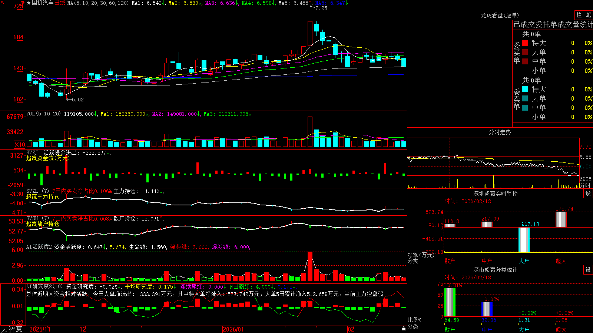This screenshot has width=593, height=333.
Task: Click the 分时走势 panel title
Action: [x=500, y=132]
